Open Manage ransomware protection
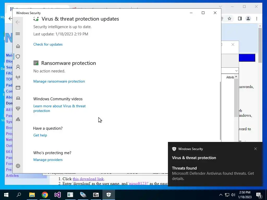Viewport: 267px width, 200px height. [x=59, y=81]
